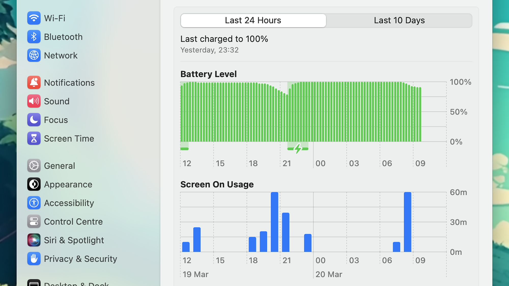Viewport: 509px width, 286px height.
Task: Click the Siri & Spotlight icon
Action: (x=34, y=240)
